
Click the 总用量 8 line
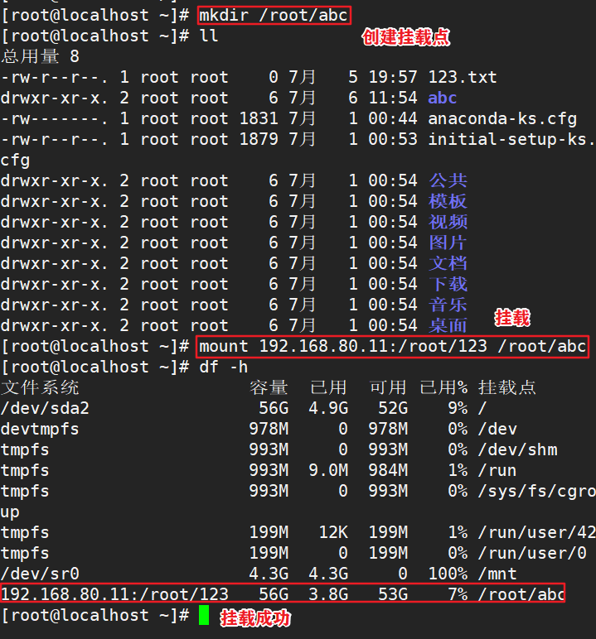pyautogui.click(x=40, y=56)
